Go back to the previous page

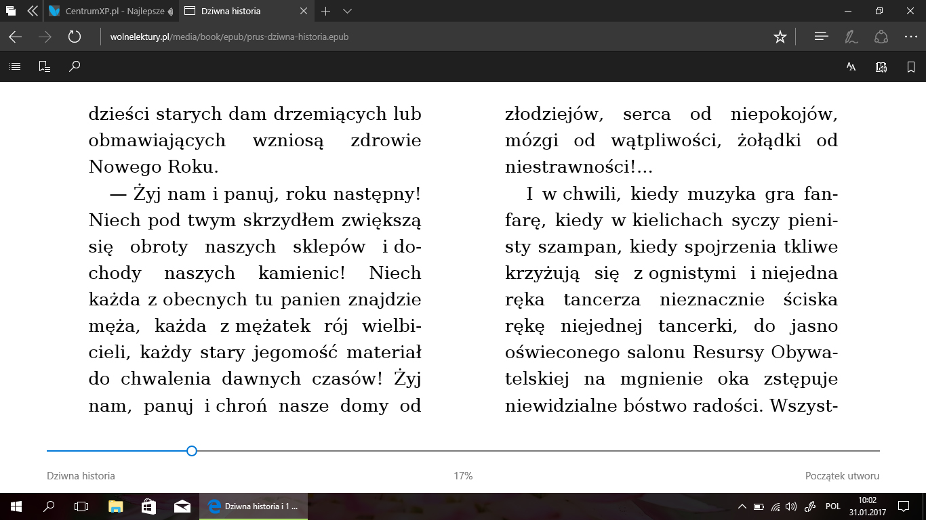(15, 37)
